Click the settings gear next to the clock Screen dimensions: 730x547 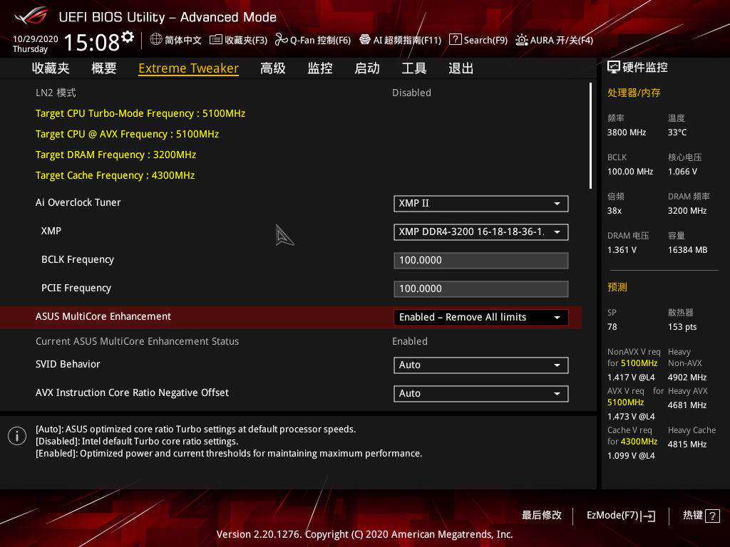click(128, 36)
